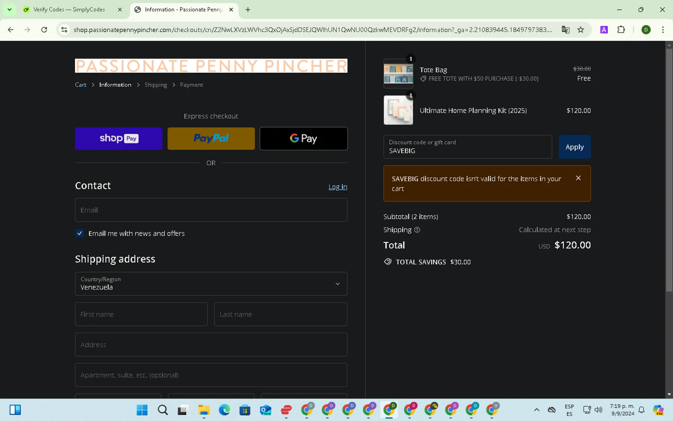Image resolution: width=673 pixels, height=421 pixels.
Task: Check out with Google Pay
Action: [x=304, y=138]
